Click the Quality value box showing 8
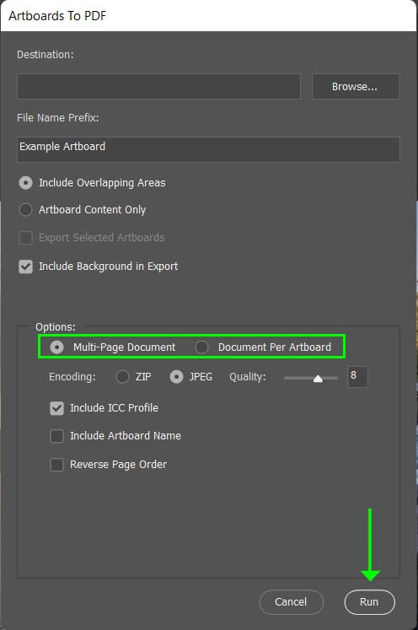418x630 pixels. pyautogui.click(x=357, y=377)
